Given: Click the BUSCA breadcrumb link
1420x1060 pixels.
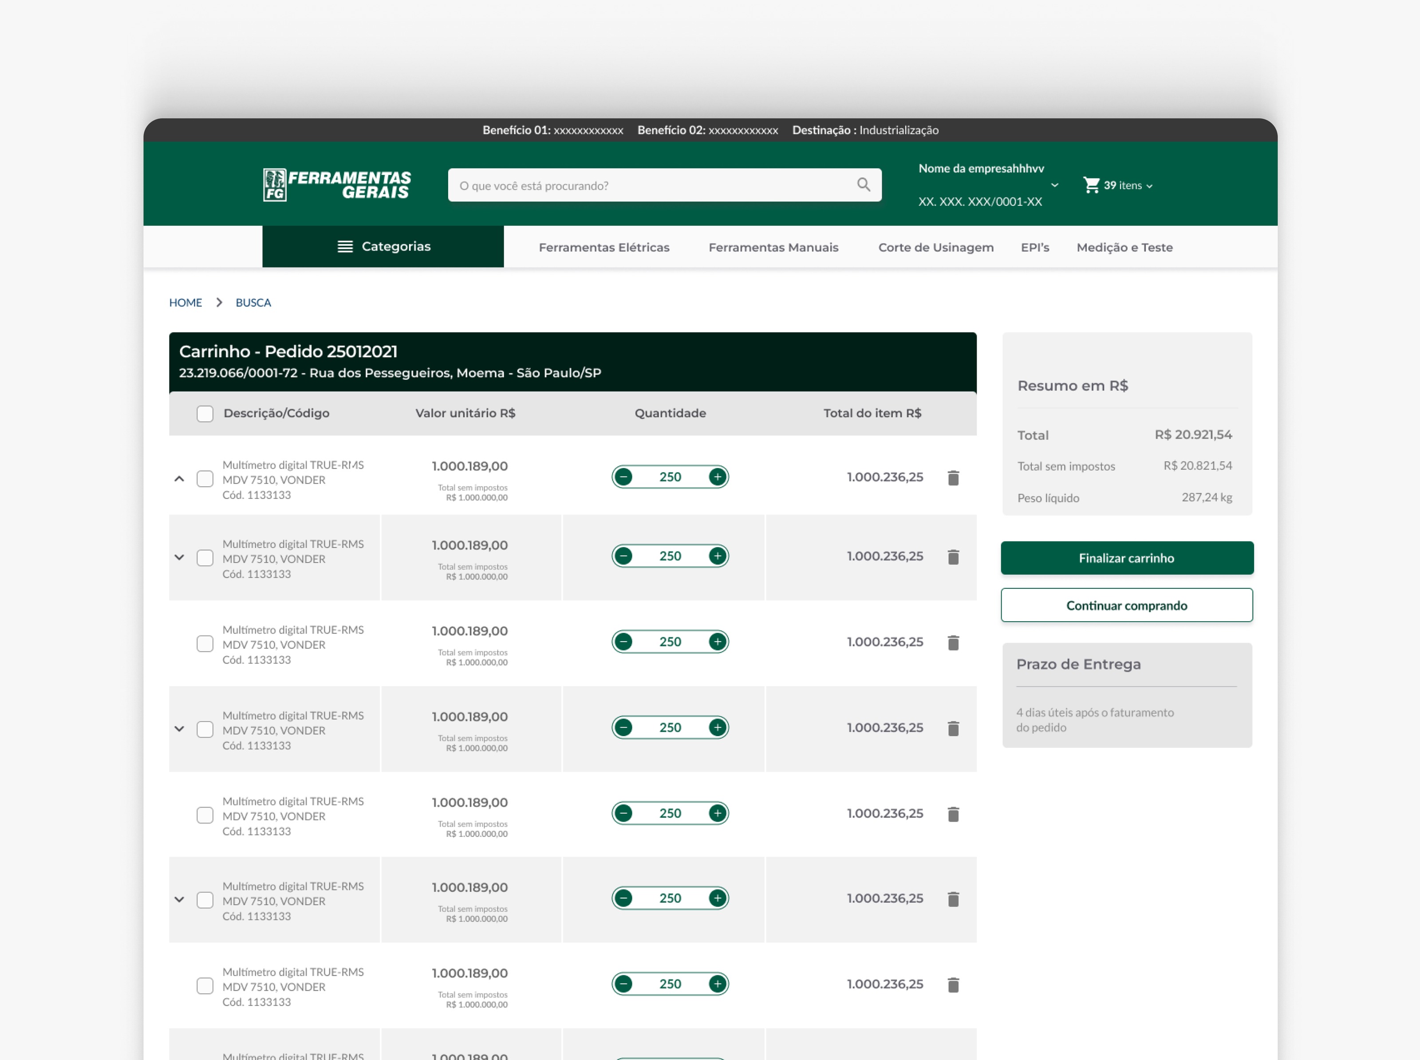Looking at the screenshot, I should (253, 302).
